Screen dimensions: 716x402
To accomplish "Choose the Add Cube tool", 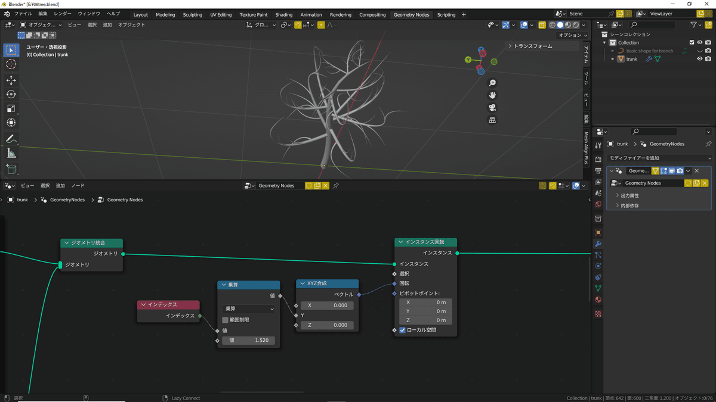I will pos(11,169).
